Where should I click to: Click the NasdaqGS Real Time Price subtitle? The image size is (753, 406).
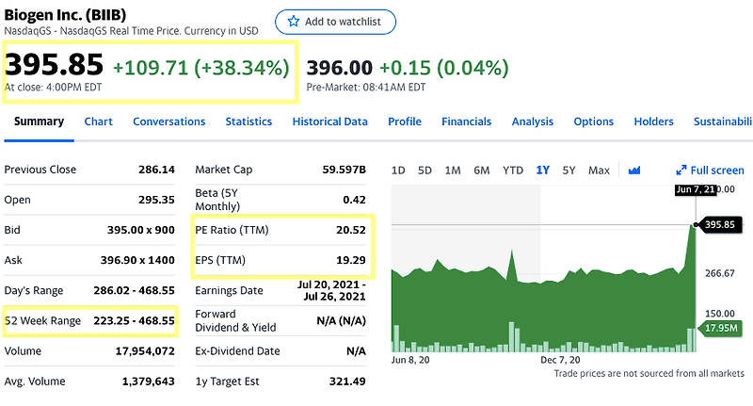tap(131, 31)
